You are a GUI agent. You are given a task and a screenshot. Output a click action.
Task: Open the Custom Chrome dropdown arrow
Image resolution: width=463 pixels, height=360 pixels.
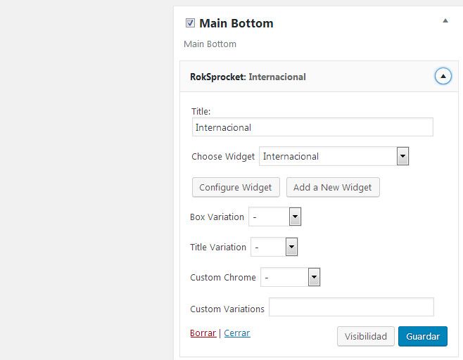[314, 277]
